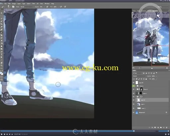Add a layer style fx icon
This screenshot has width=170, height=136.
152,127
